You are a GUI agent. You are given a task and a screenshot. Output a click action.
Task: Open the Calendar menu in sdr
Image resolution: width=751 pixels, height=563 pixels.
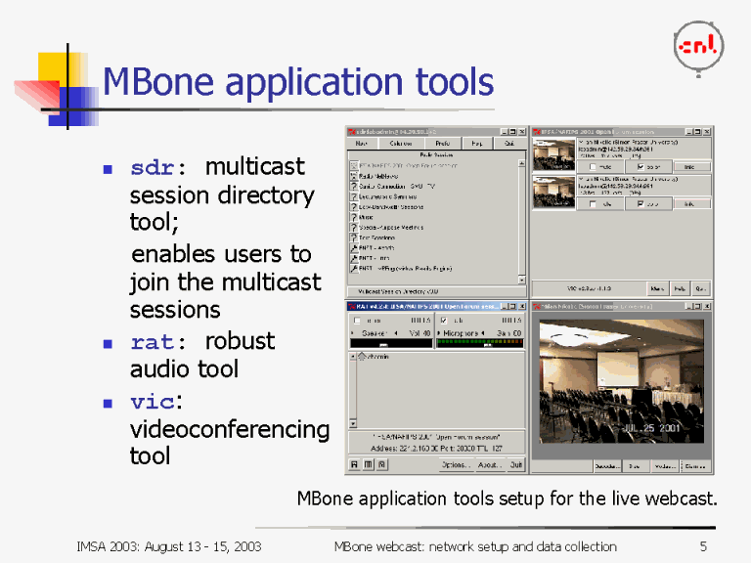pos(399,143)
